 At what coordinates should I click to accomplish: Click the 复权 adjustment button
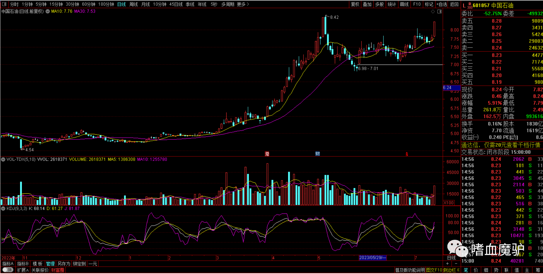point(355,4)
